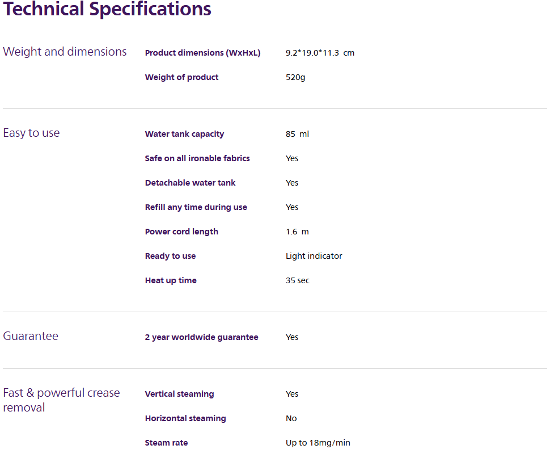
Task: Select the Detachable water tank label
Action: pos(190,183)
